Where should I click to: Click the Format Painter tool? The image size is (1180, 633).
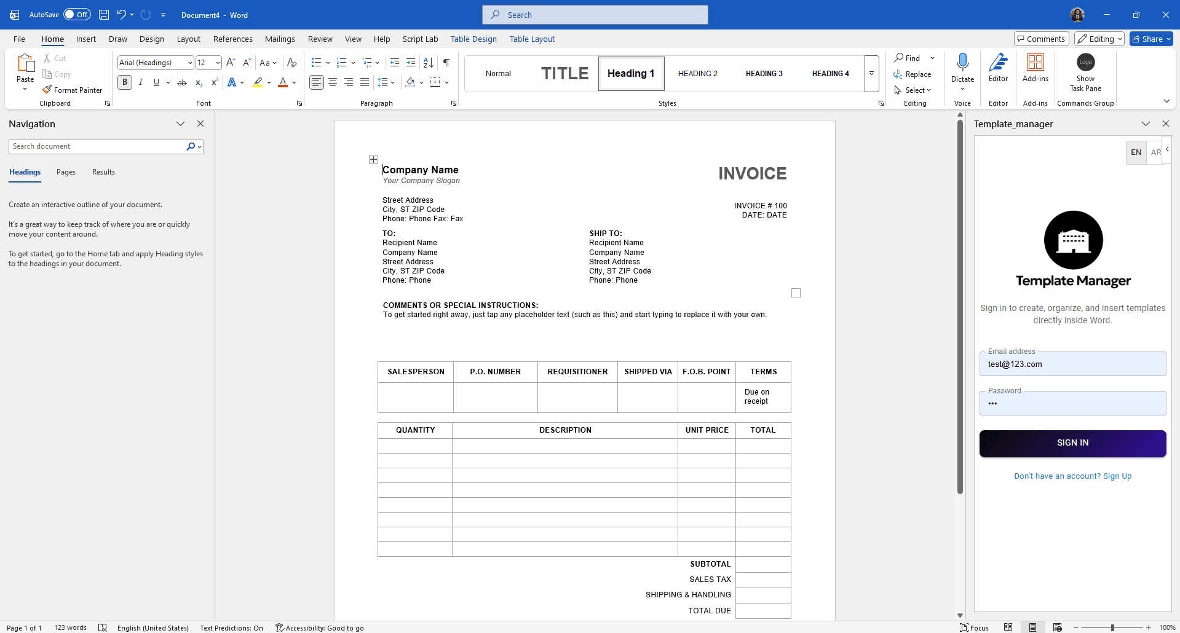(72, 90)
